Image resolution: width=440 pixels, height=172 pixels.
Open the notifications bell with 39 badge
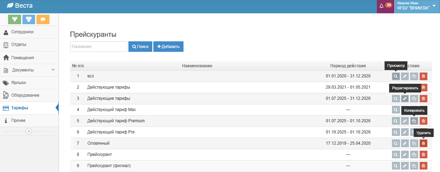[x=385, y=6]
